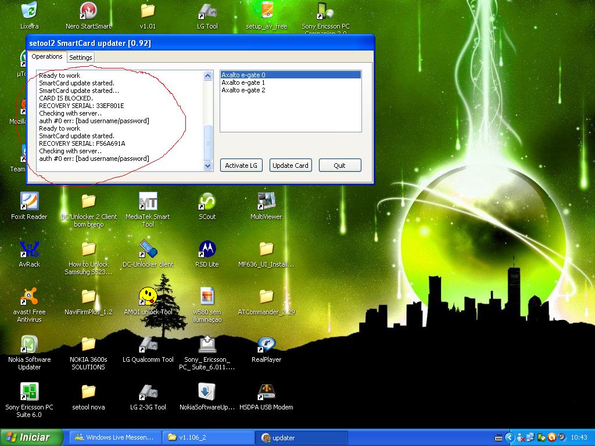
Task: Select the LG 2-3G Tool icon
Action: click(x=148, y=391)
